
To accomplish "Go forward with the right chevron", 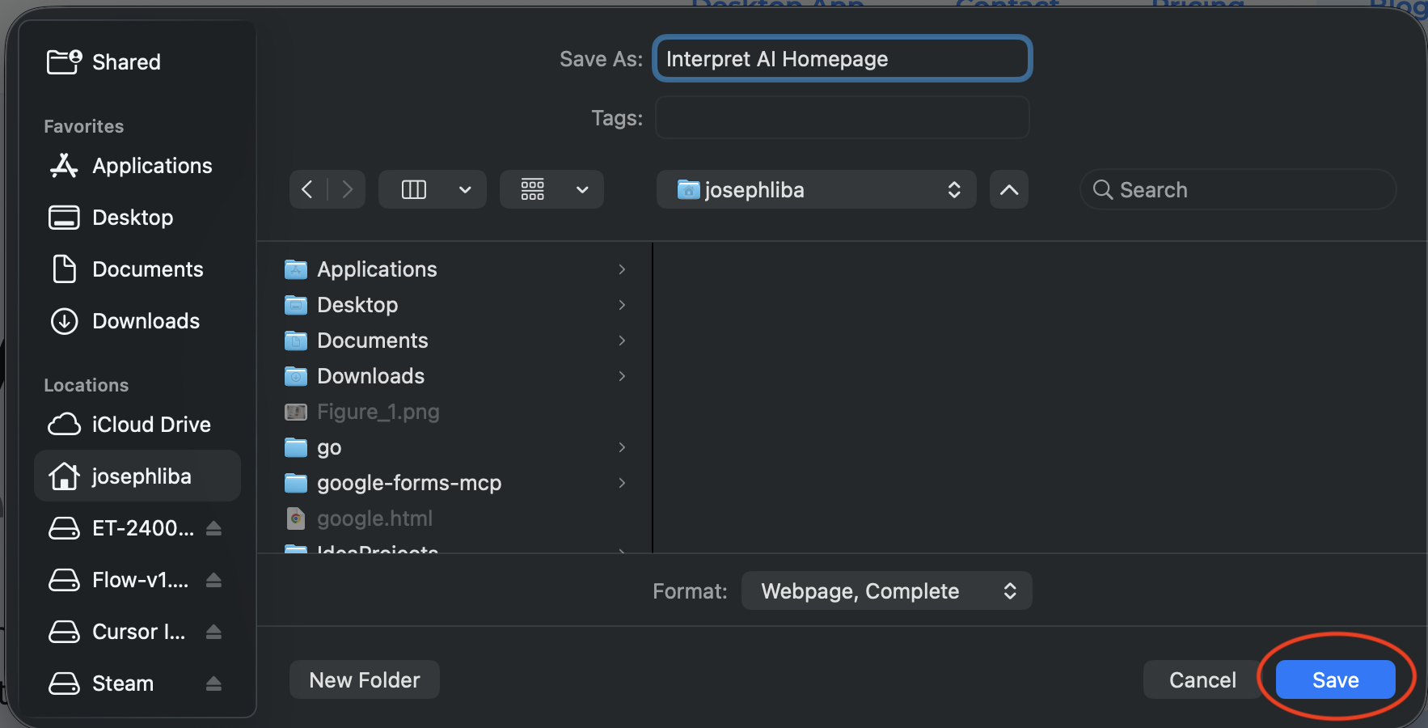I will coord(348,189).
